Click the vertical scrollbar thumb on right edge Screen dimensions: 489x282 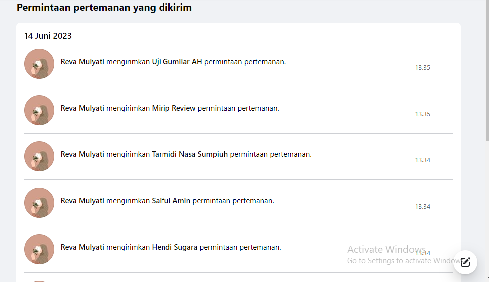coord(487,70)
